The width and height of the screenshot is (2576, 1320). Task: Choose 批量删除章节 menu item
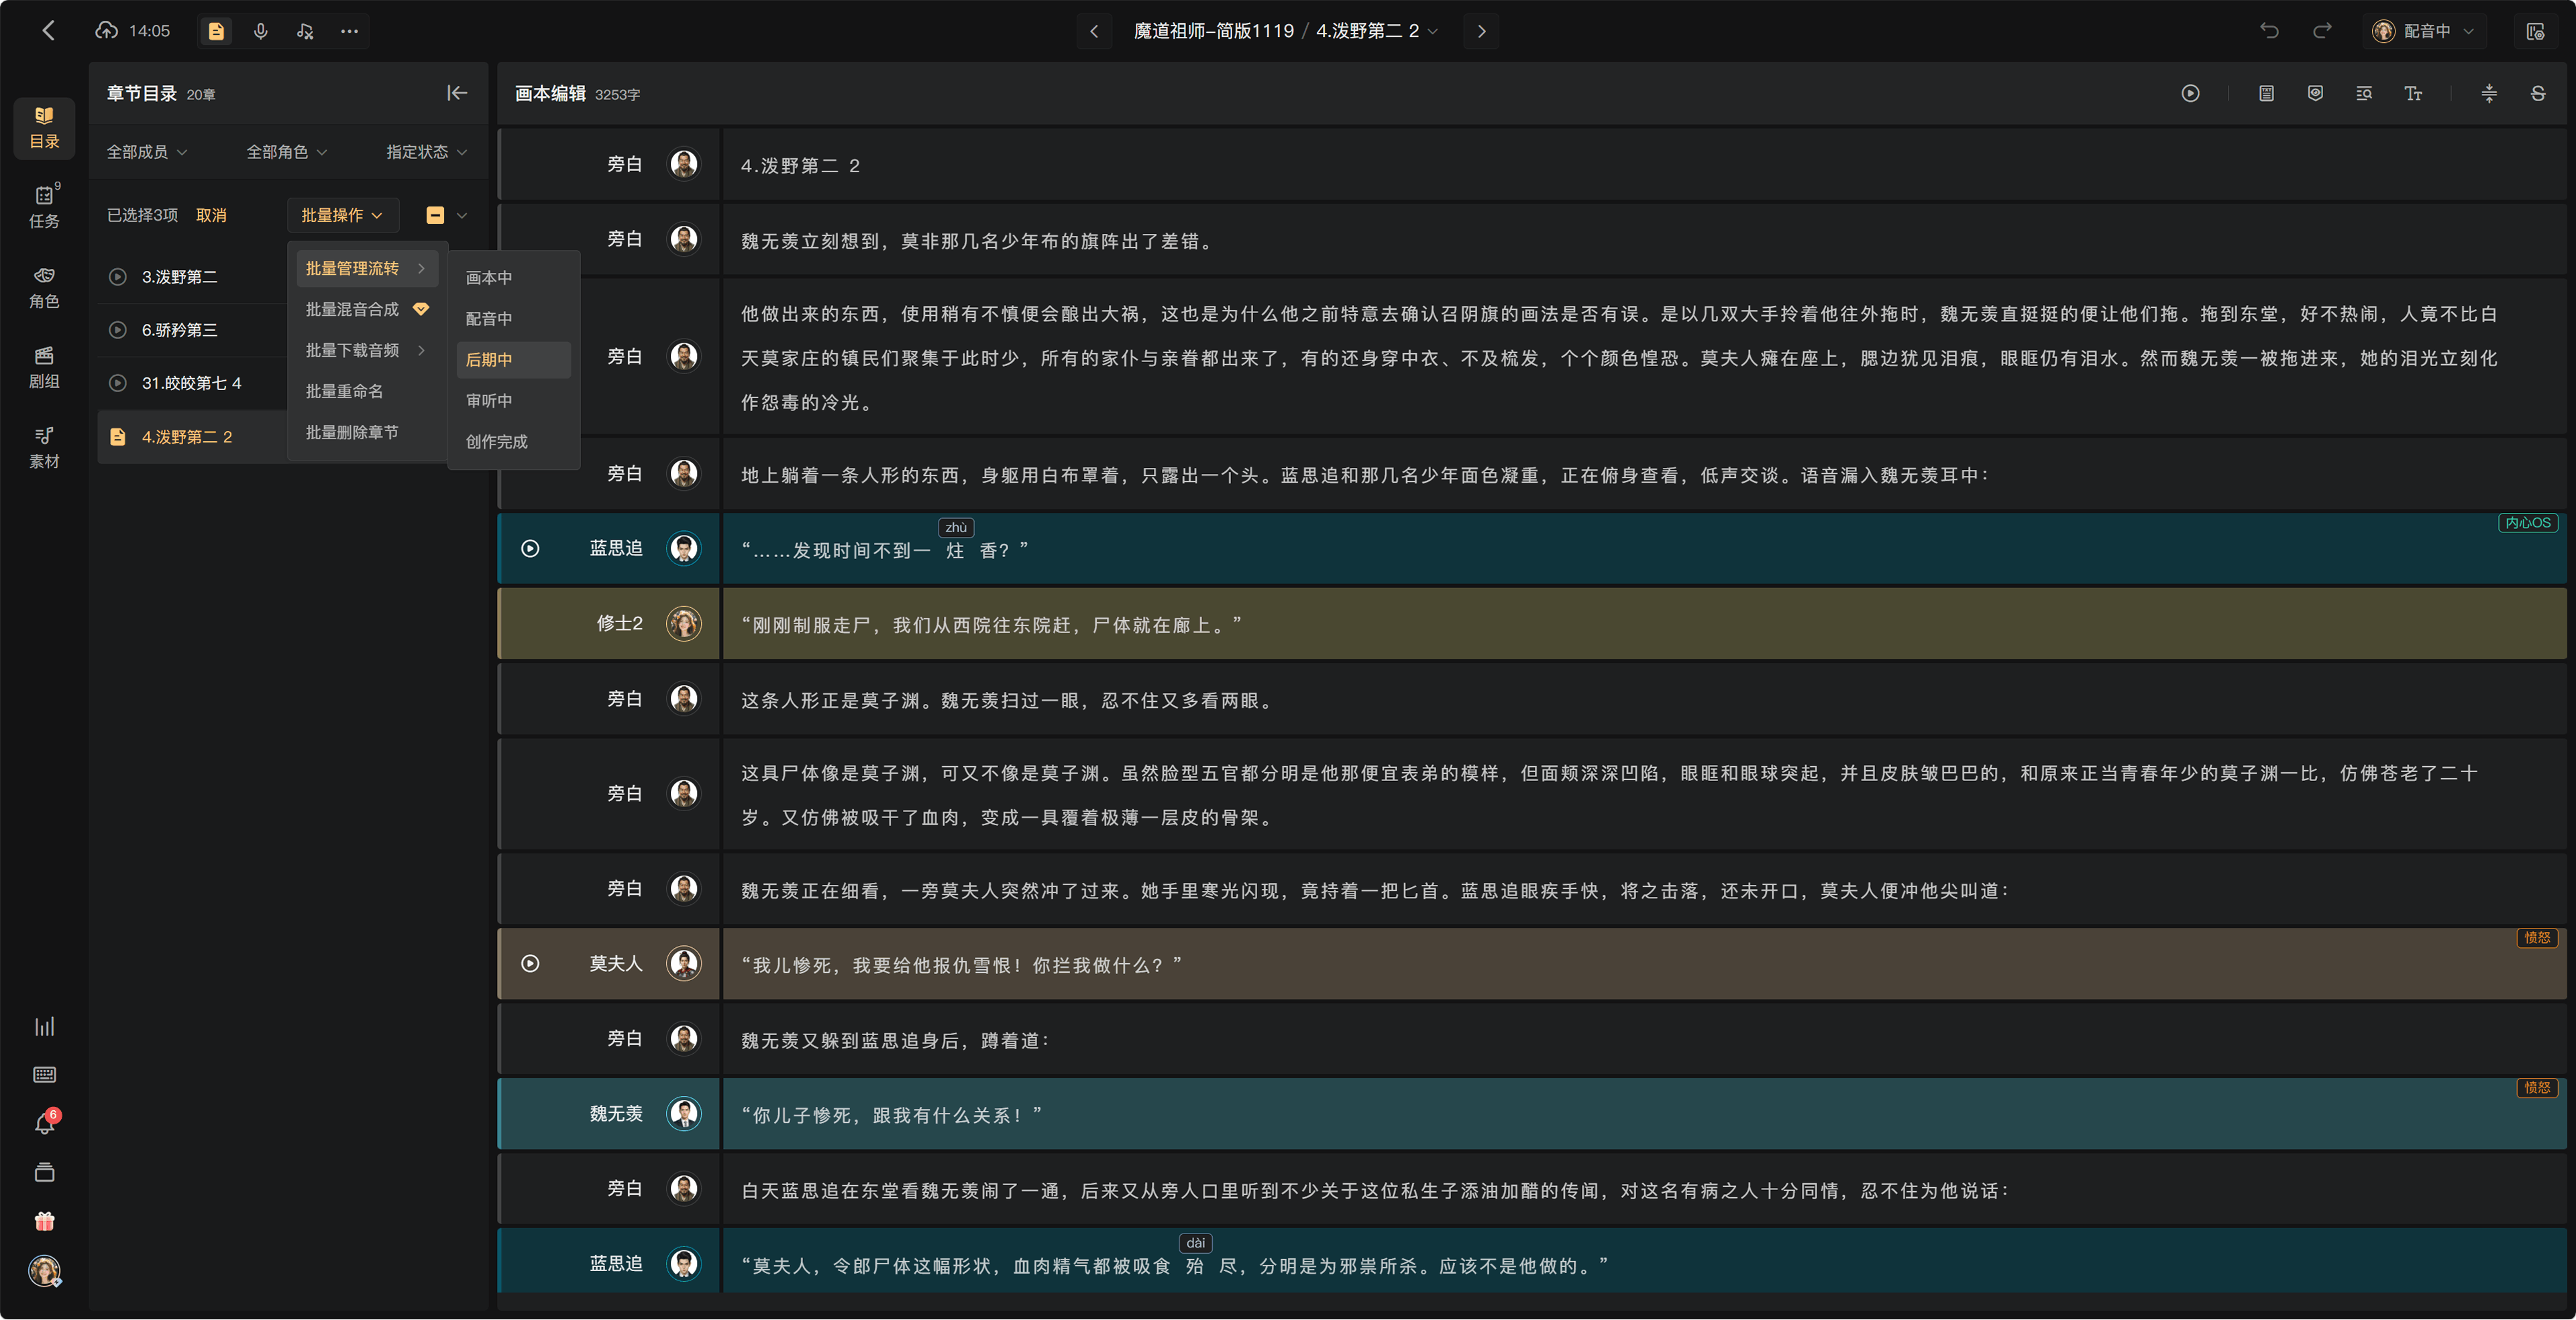(367, 432)
